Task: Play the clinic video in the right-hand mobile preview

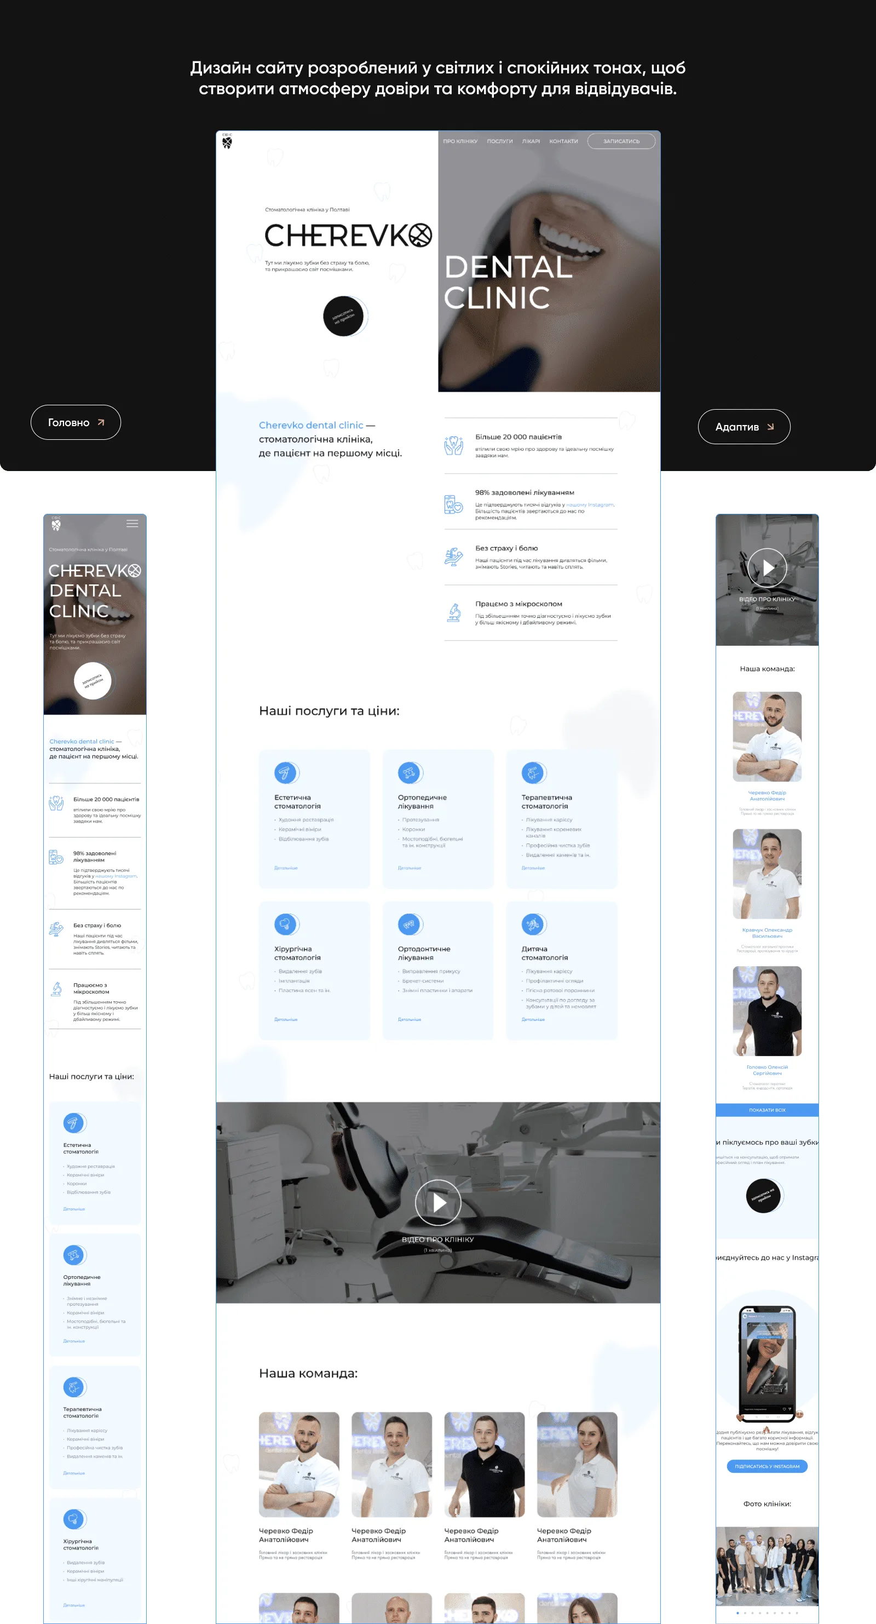Action: [767, 567]
